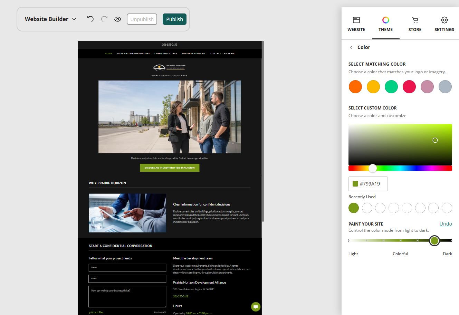Pick the gray-blue matching color swatch
Viewport: 459px width, 315px height.
point(445,87)
